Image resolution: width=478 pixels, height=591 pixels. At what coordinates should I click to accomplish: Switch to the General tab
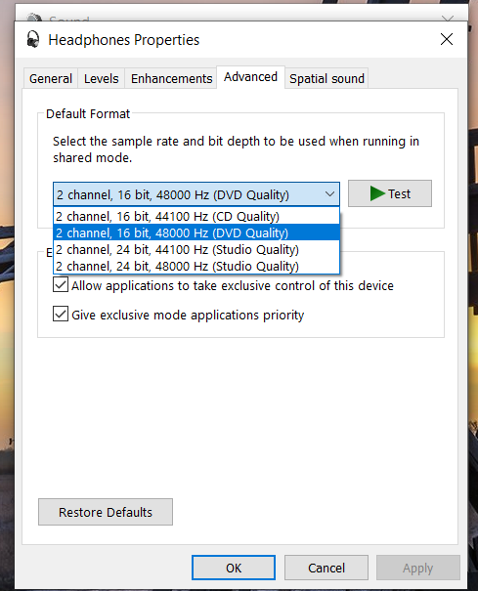(x=51, y=79)
